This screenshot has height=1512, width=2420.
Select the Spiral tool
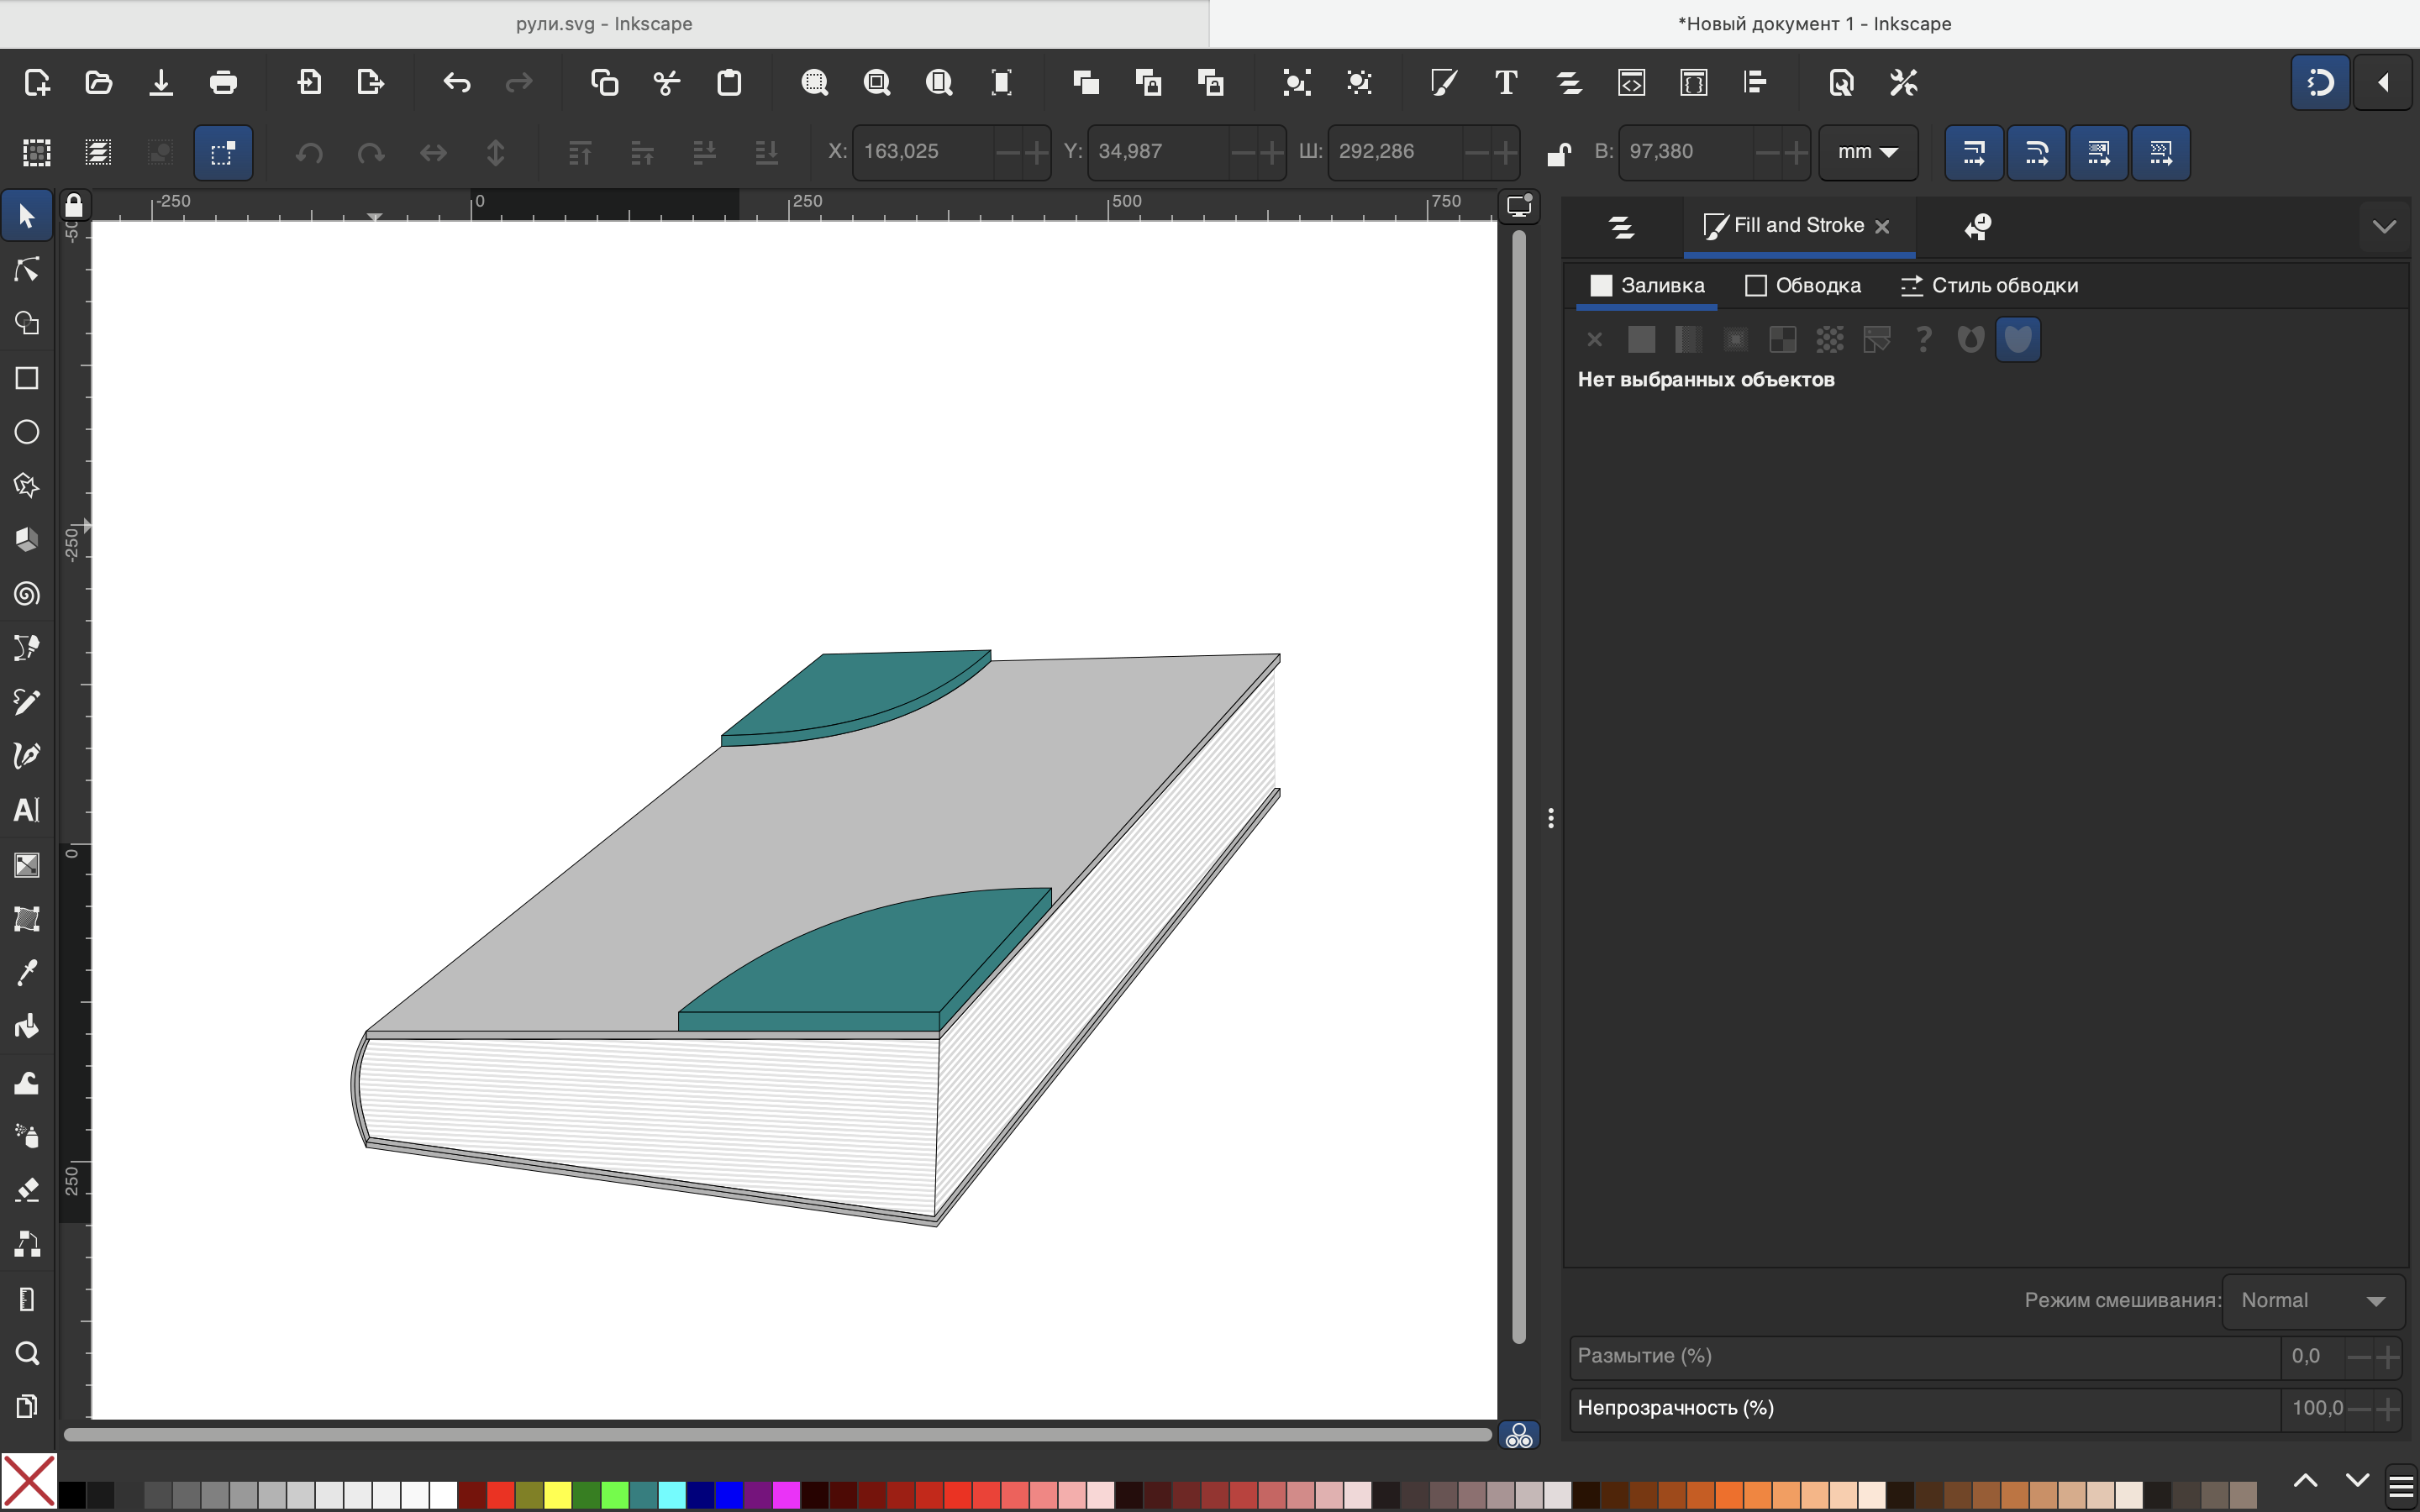(27, 594)
